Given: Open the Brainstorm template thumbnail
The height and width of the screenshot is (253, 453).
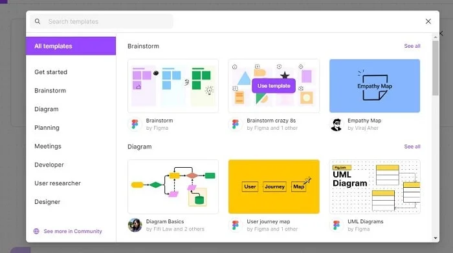Looking at the screenshot, I should coord(173,86).
